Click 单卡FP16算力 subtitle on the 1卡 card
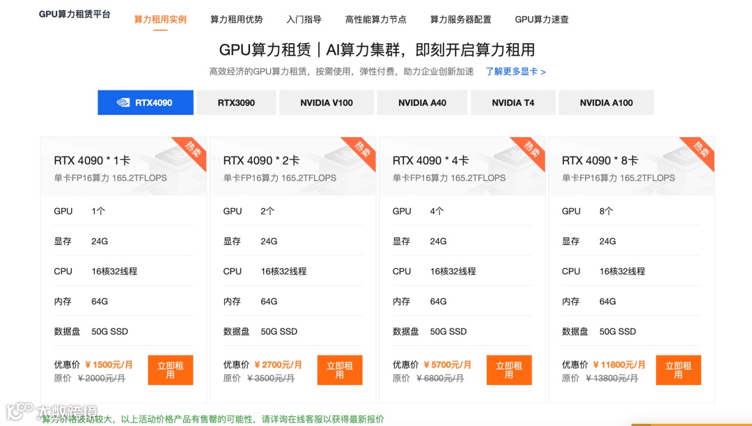This screenshot has height=426, width=752. coord(110,177)
